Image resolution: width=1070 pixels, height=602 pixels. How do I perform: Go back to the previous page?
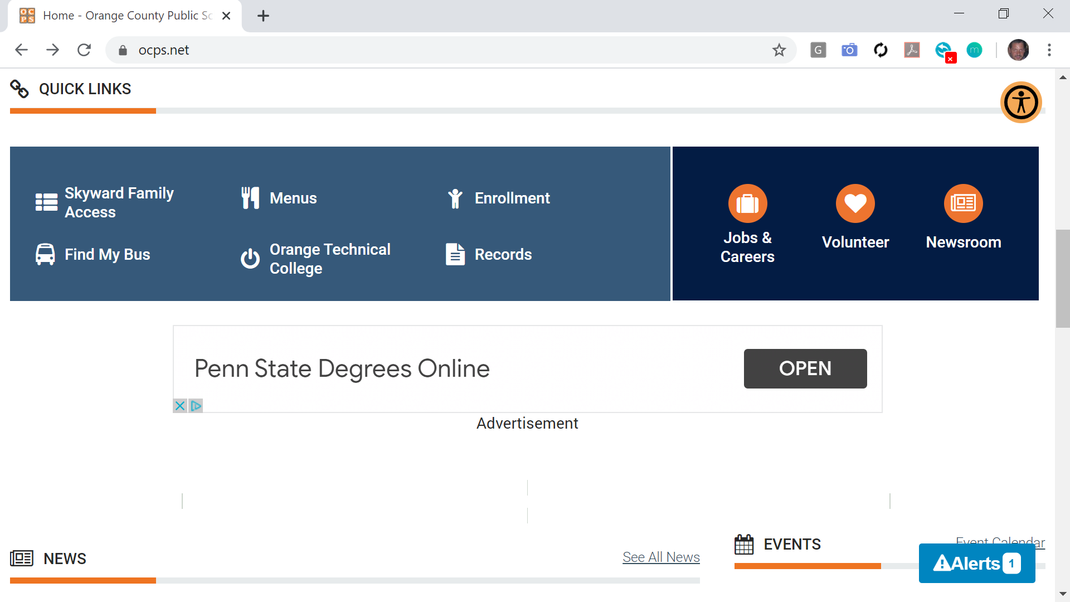[21, 50]
